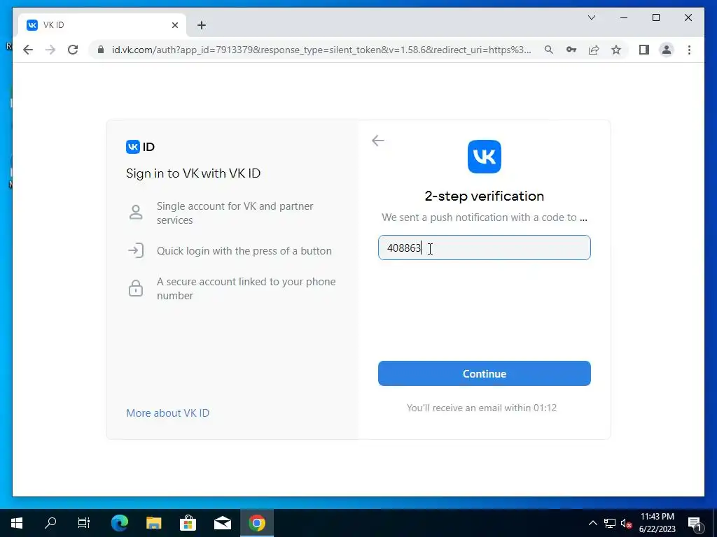The width and height of the screenshot is (717, 537).
Task: Show hidden tray icons chevron
Action: coord(592,523)
